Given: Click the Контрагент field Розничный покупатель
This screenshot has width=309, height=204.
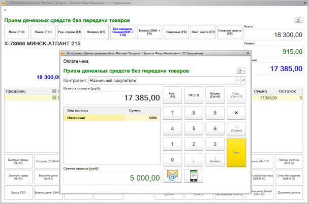Looking at the screenshot, I should point(162,80).
